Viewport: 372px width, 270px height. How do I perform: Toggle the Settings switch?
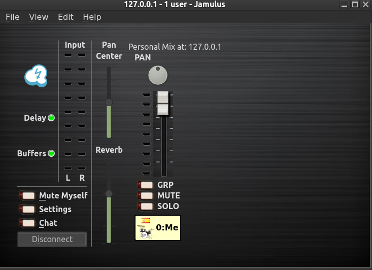click(x=27, y=209)
